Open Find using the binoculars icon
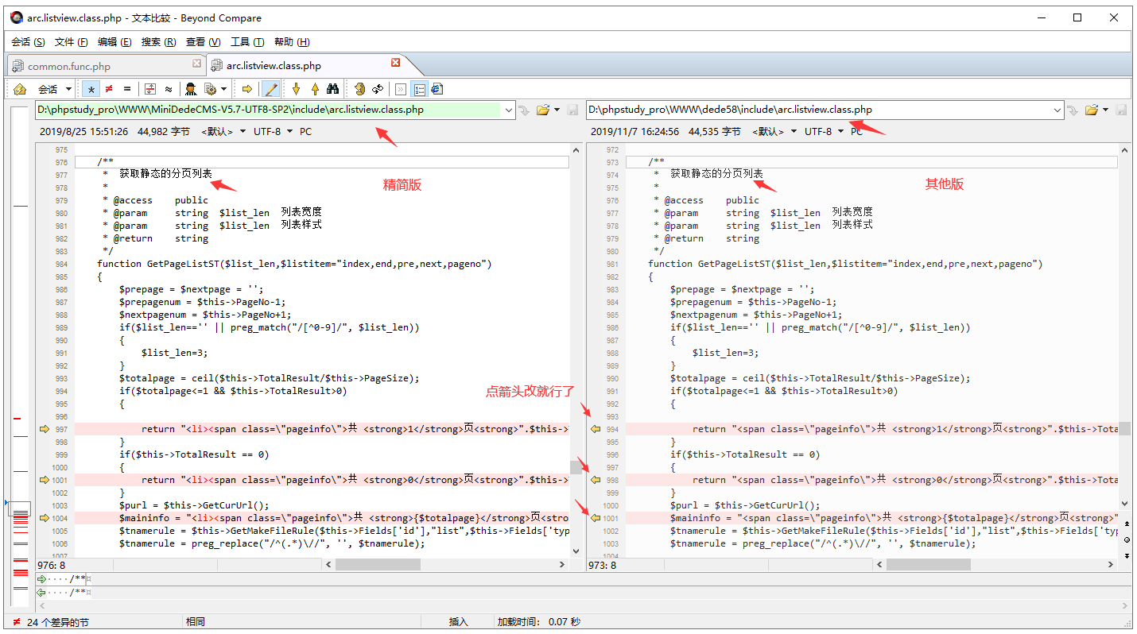This screenshot has width=1137, height=634. coord(333,88)
